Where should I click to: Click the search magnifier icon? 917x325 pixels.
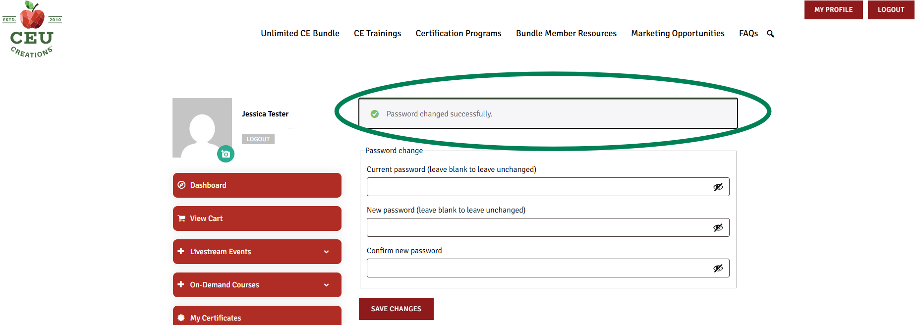coord(770,34)
